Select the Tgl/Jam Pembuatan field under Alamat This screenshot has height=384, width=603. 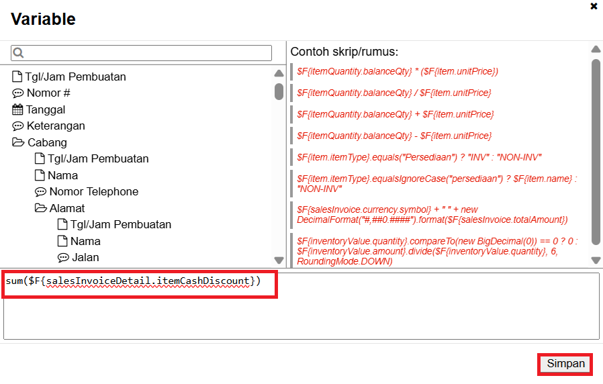click(x=120, y=224)
